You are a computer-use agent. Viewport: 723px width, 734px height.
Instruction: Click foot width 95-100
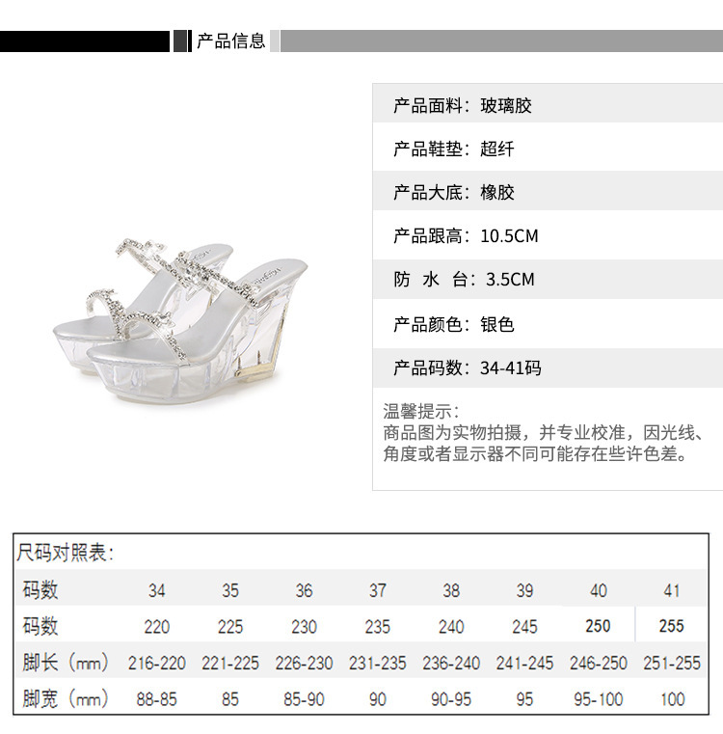pyautogui.click(x=598, y=699)
